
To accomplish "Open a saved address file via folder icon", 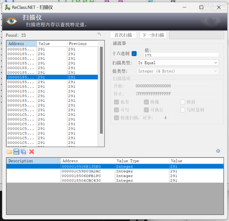I will click(9, 152).
